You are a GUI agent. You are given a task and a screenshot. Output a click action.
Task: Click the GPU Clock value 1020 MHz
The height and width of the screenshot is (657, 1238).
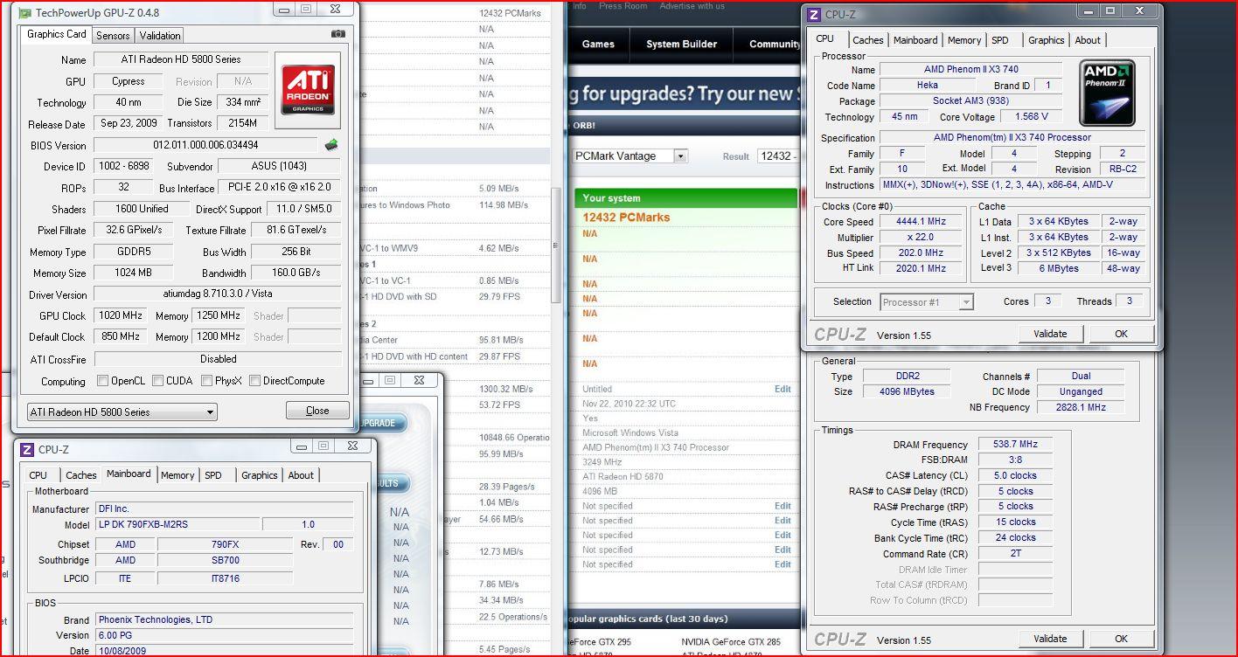tap(122, 315)
